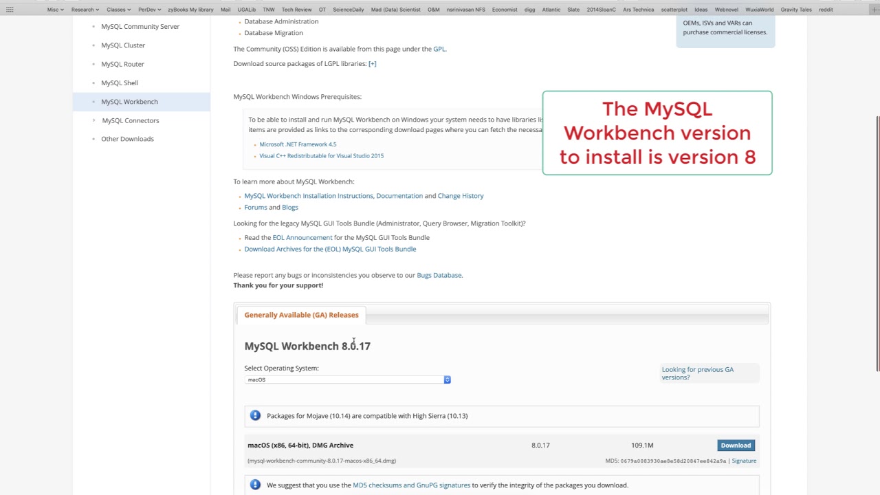The width and height of the screenshot is (880, 495).
Task: Expand MySQL Connectors in sidebar
Action: coord(130,120)
